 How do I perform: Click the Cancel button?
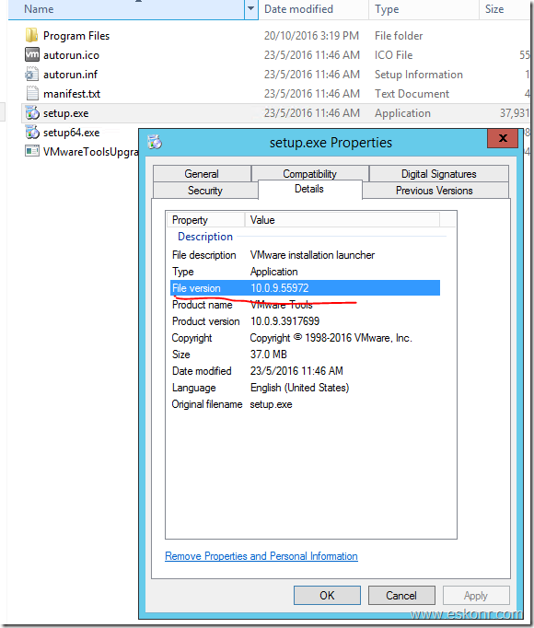[401, 596]
